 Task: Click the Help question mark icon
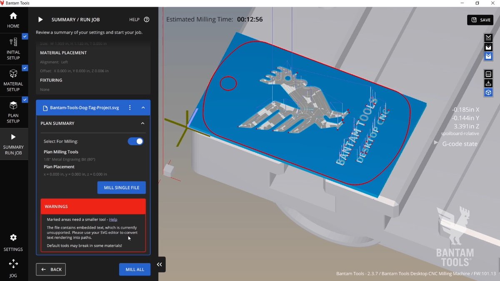click(x=146, y=20)
